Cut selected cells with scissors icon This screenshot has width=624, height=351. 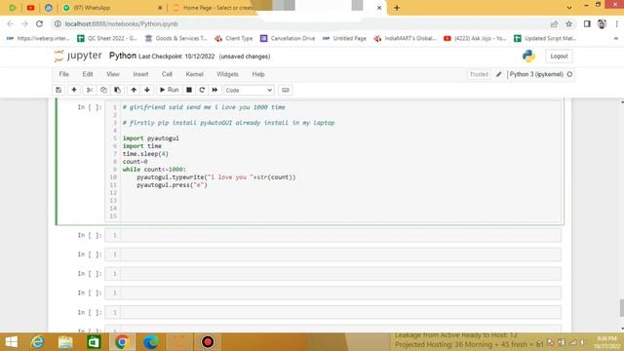(x=90, y=90)
